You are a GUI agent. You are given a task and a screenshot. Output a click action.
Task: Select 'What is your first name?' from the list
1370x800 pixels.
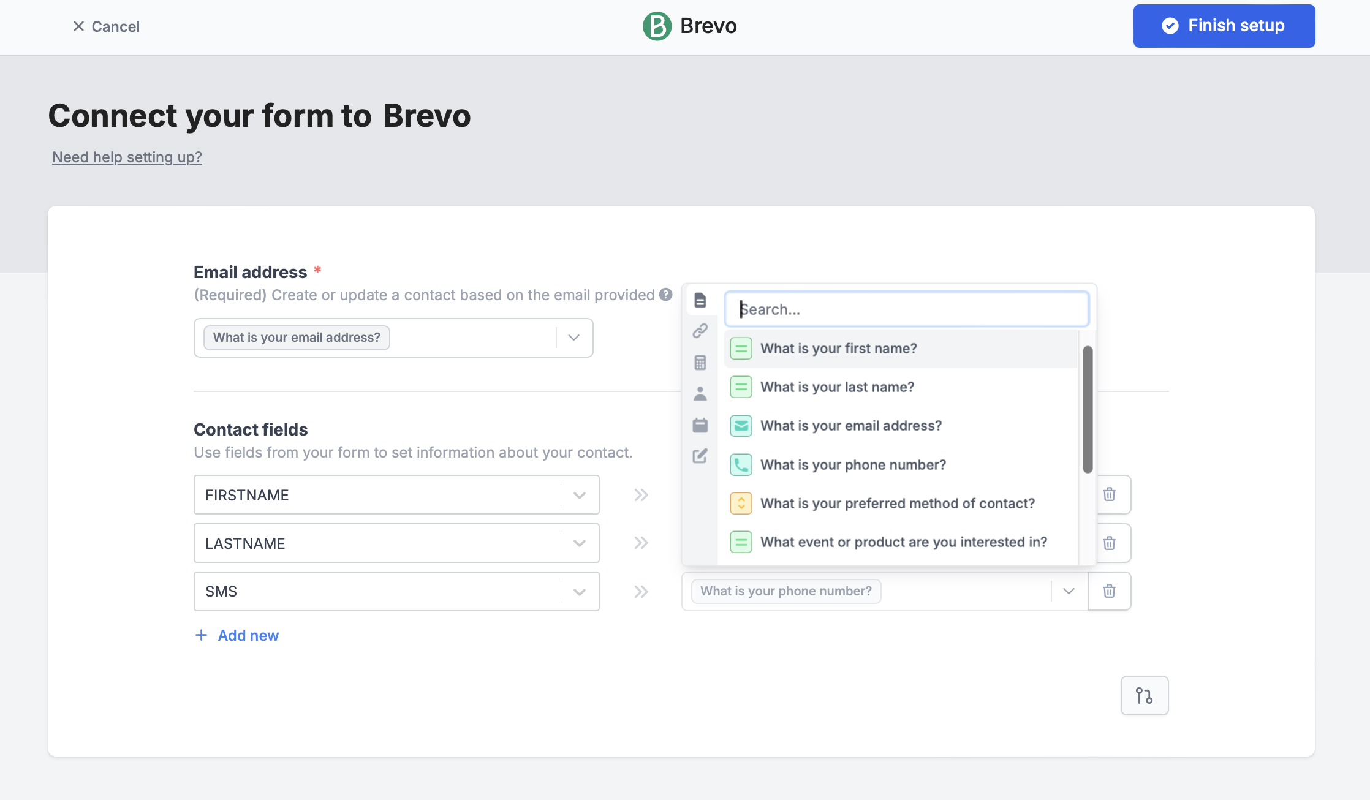[839, 348]
